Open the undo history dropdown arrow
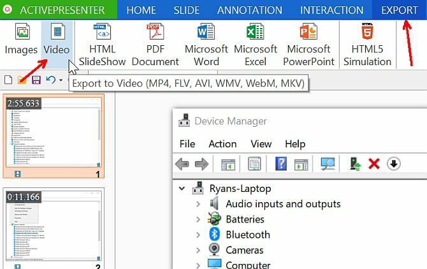 point(61,80)
